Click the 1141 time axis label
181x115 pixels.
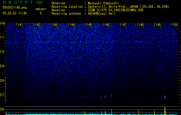[19, 25]
